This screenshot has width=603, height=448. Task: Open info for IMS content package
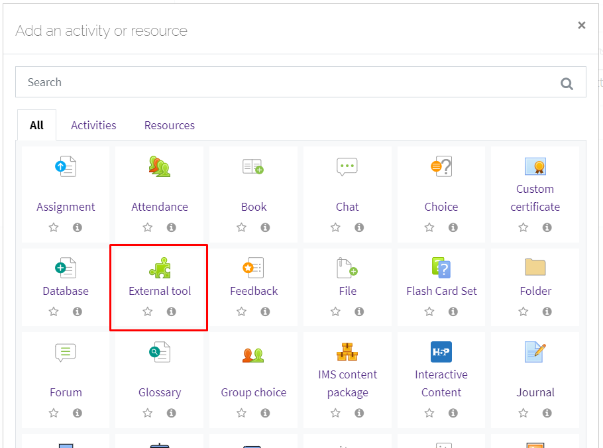coord(359,413)
